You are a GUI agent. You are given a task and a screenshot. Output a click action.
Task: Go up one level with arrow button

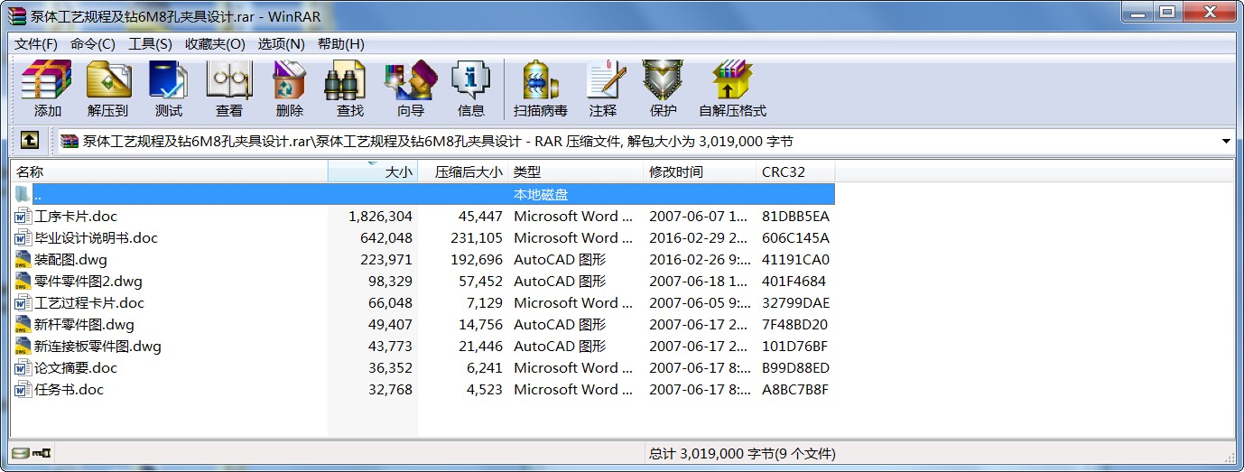point(30,141)
